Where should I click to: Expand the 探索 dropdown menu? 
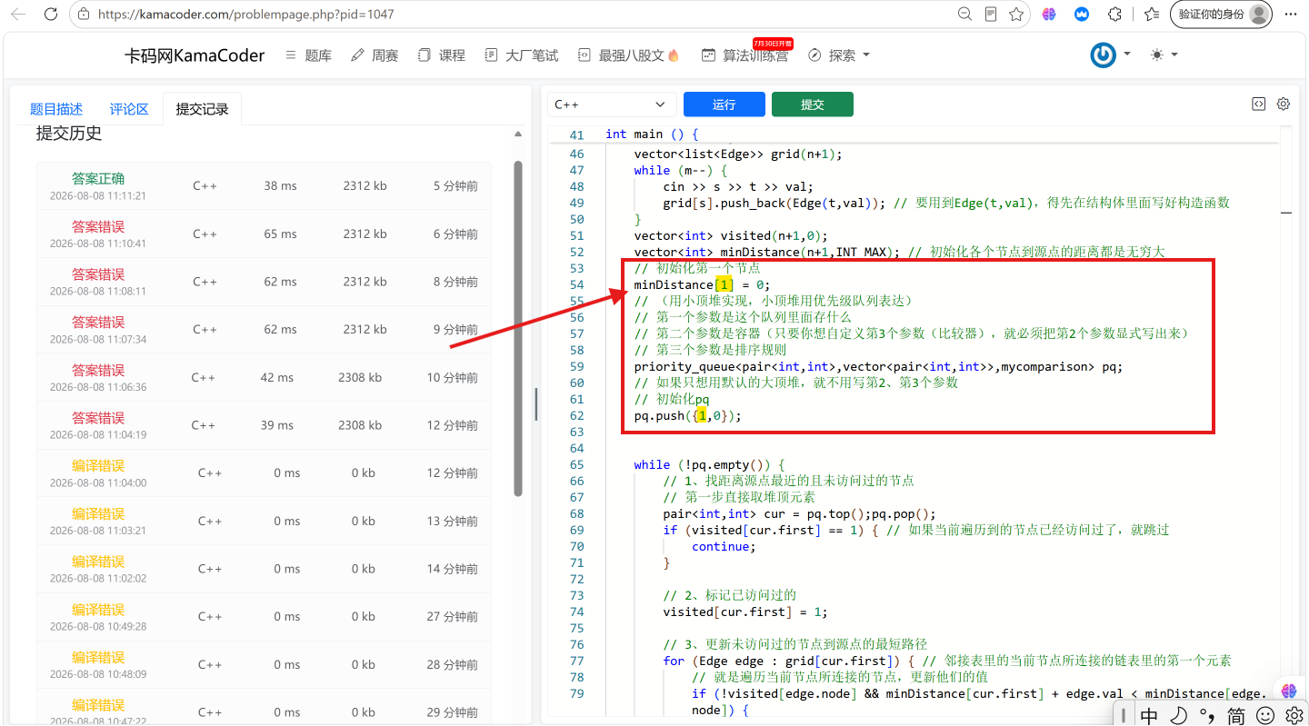pos(839,55)
